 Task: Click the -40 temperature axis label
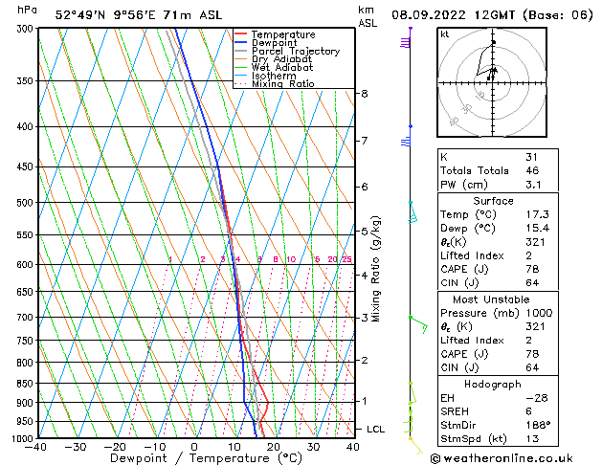pyautogui.click(x=35, y=447)
